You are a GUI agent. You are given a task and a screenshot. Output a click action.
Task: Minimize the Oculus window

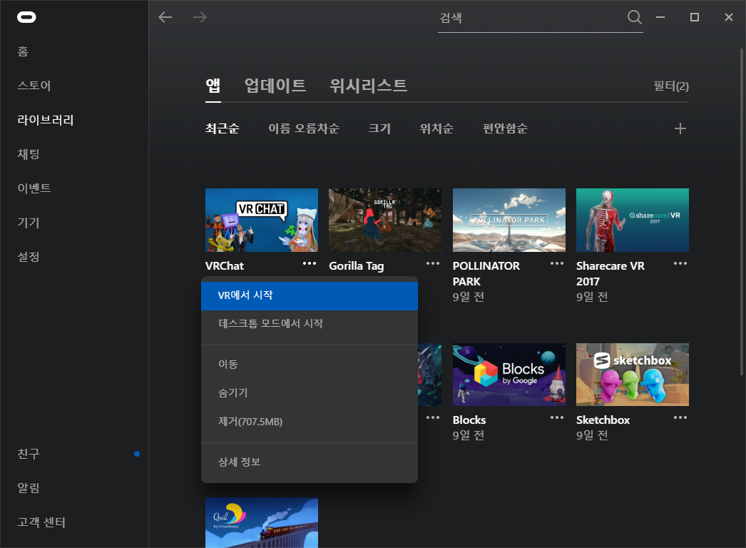click(660, 17)
